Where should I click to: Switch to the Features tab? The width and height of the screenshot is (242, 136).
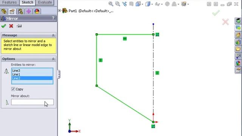point(9,3)
